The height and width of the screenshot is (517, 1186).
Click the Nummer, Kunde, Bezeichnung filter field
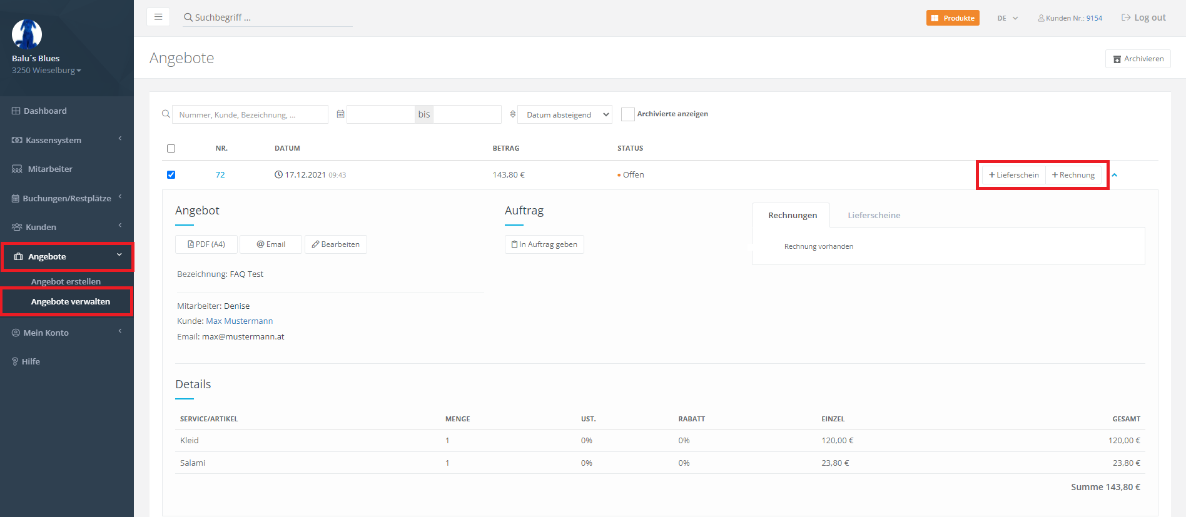click(250, 114)
